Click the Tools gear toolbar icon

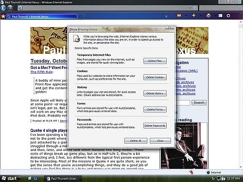click(x=228, y=16)
